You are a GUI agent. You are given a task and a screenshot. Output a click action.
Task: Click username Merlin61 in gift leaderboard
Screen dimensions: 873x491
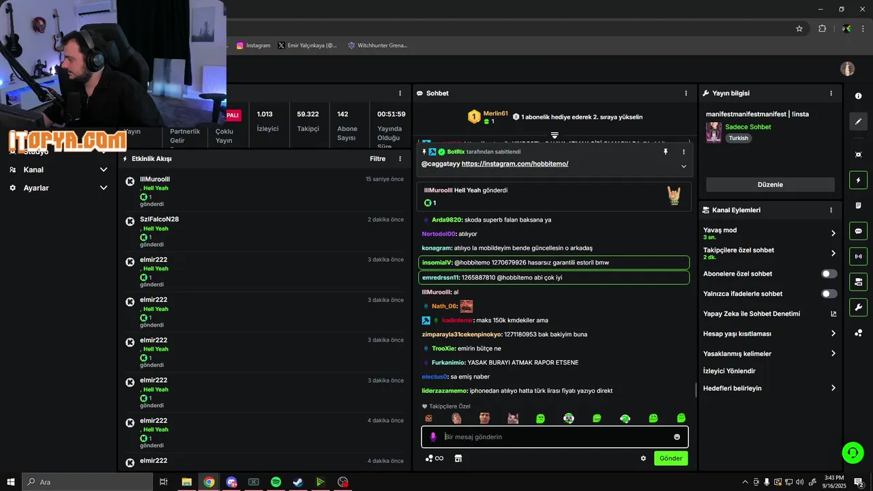[496, 113]
